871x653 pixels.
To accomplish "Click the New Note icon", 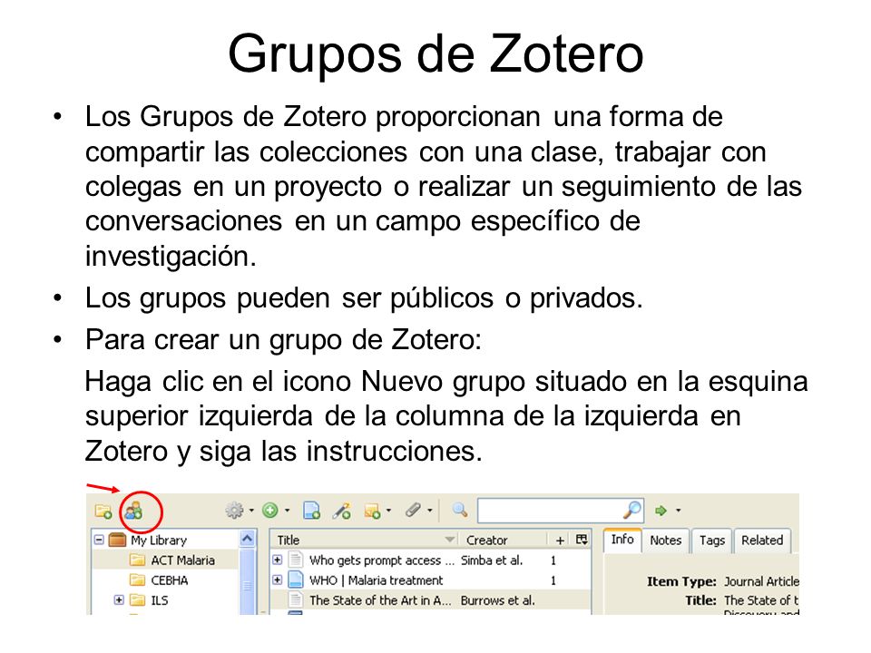I will (372, 511).
